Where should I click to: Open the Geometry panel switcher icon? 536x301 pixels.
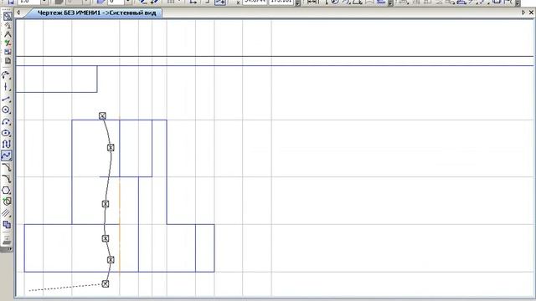pos(8,17)
